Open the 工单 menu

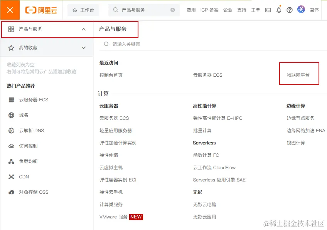coord(255,10)
